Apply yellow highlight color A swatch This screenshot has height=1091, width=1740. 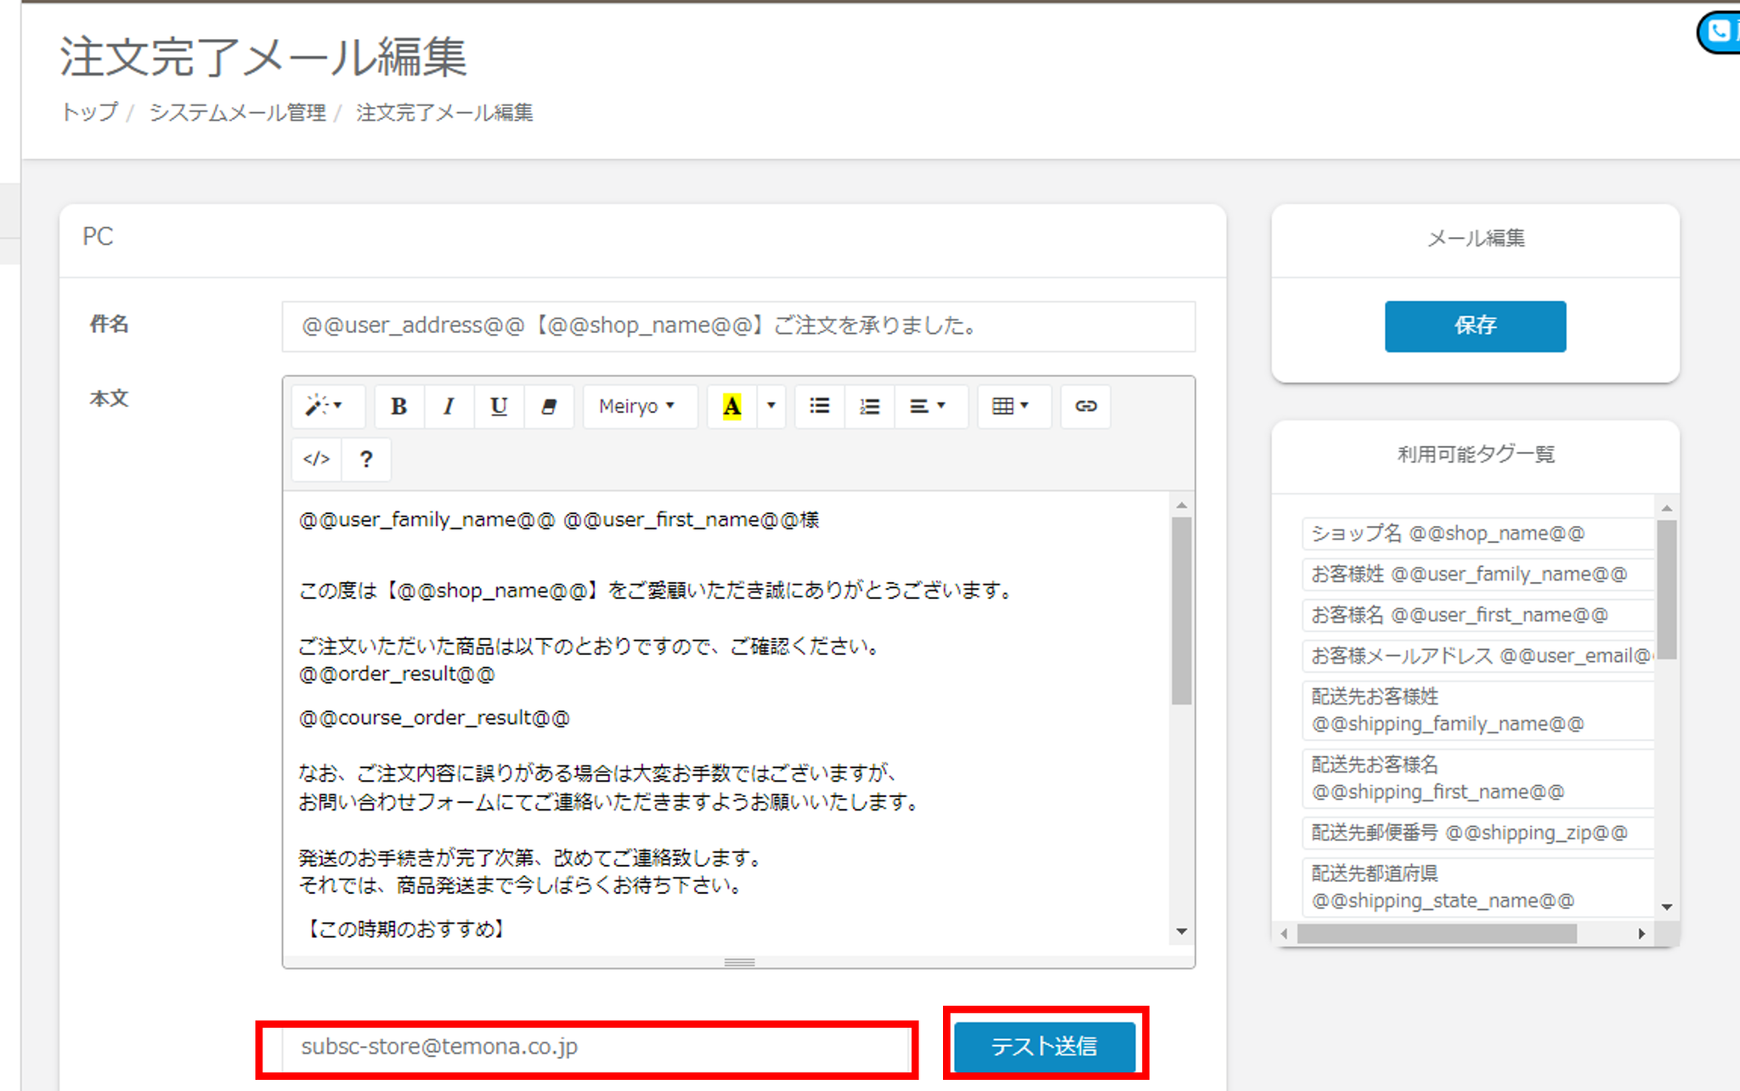[x=732, y=406]
